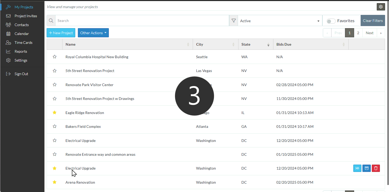Image resolution: width=389 pixels, height=192 pixels.
Task: Unfavorite the Eagle Ridge Renovation star
Action: point(54,113)
